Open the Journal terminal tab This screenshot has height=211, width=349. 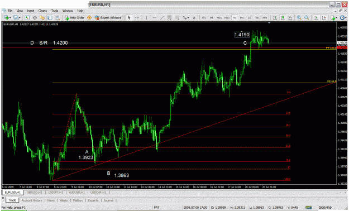click(x=108, y=200)
